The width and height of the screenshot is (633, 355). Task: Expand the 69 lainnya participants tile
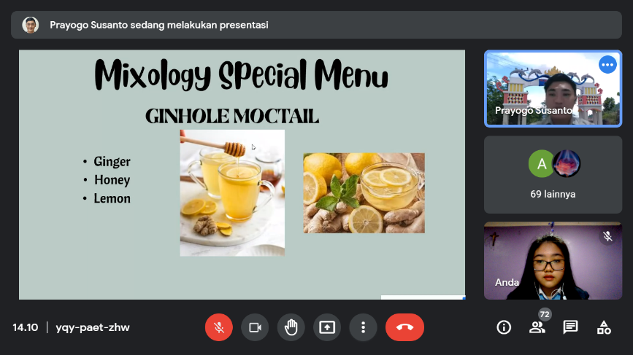(x=553, y=174)
